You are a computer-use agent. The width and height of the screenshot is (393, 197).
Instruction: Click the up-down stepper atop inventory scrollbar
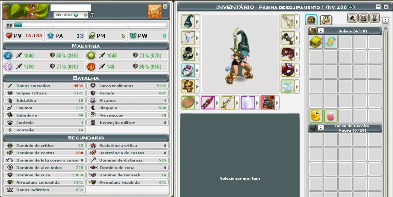[386, 20]
